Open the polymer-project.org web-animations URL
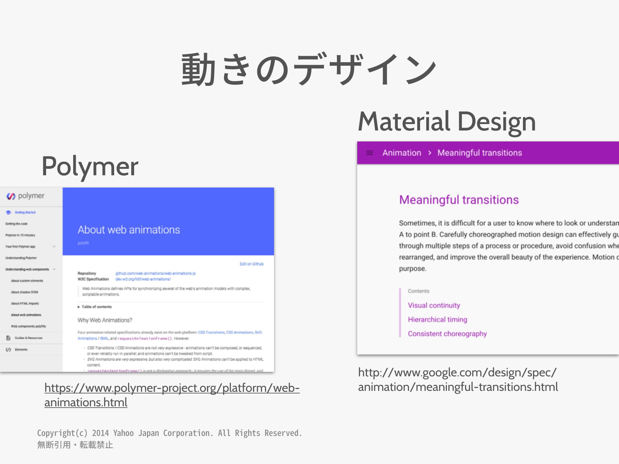The image size is (619, 464). [172, 395]
